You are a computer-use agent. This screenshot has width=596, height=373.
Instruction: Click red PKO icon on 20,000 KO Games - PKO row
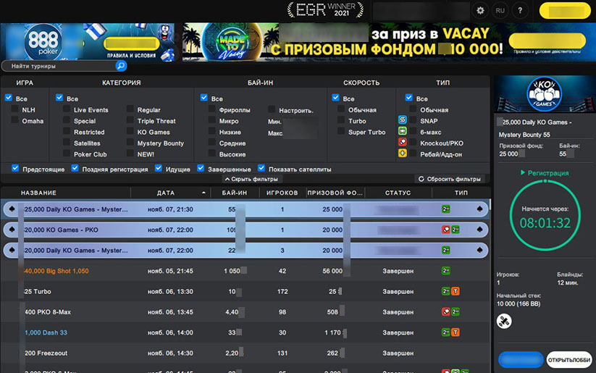coord(446,230)
